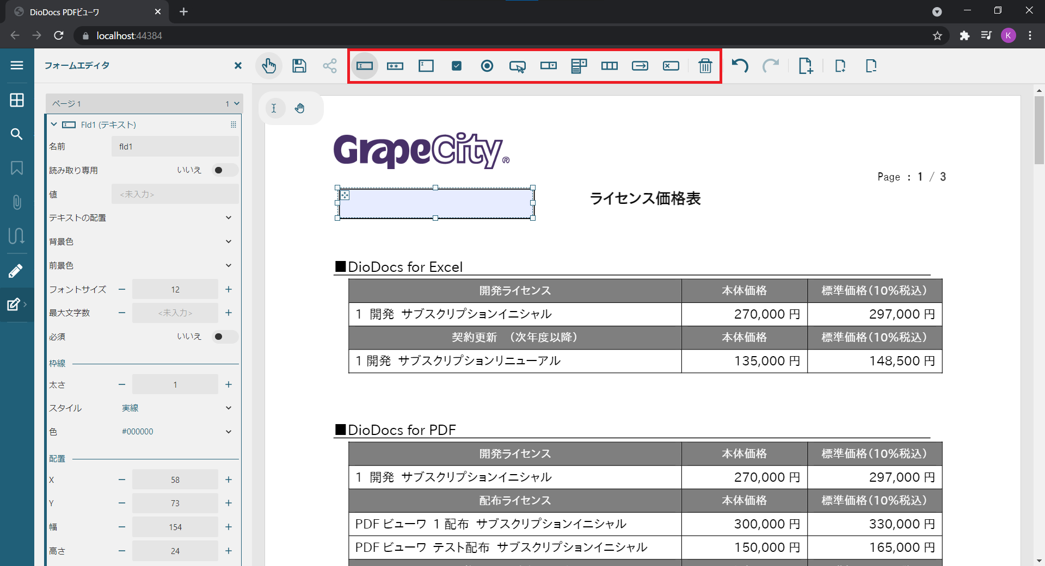The width and height of the screenshot is (1045, 566).
Task: Click the rightmost page delete icon
Action: click(871, 66)
